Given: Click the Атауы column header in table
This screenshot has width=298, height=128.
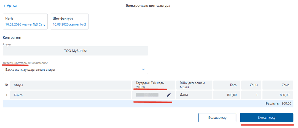Looking at the screenshot, I should [x=71, y=85].
